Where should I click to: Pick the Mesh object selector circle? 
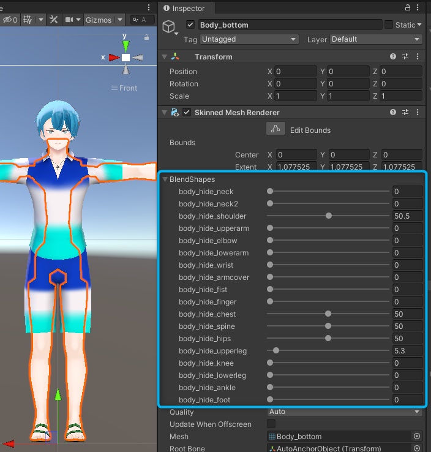[417, 437]
